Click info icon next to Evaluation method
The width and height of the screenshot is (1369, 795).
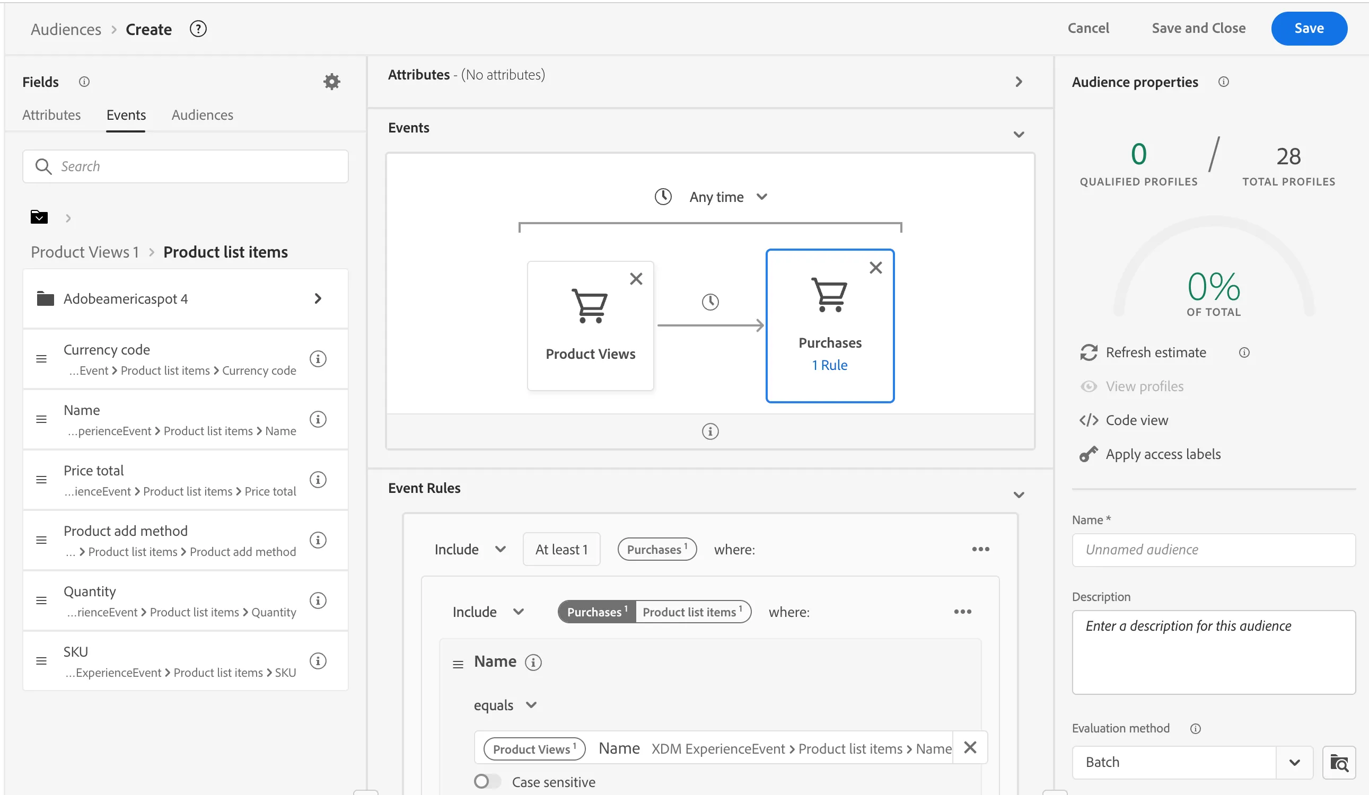point(1196,729)
